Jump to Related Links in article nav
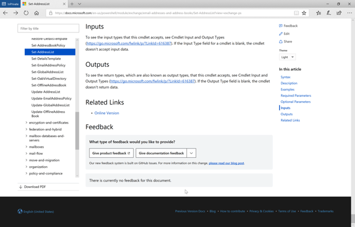This screenshot has width=355, height=227. point(291,120)
